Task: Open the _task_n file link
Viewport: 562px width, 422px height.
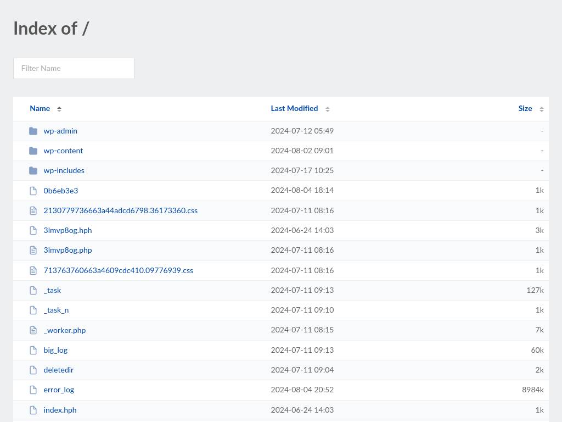Action: (x=56, y=310)
